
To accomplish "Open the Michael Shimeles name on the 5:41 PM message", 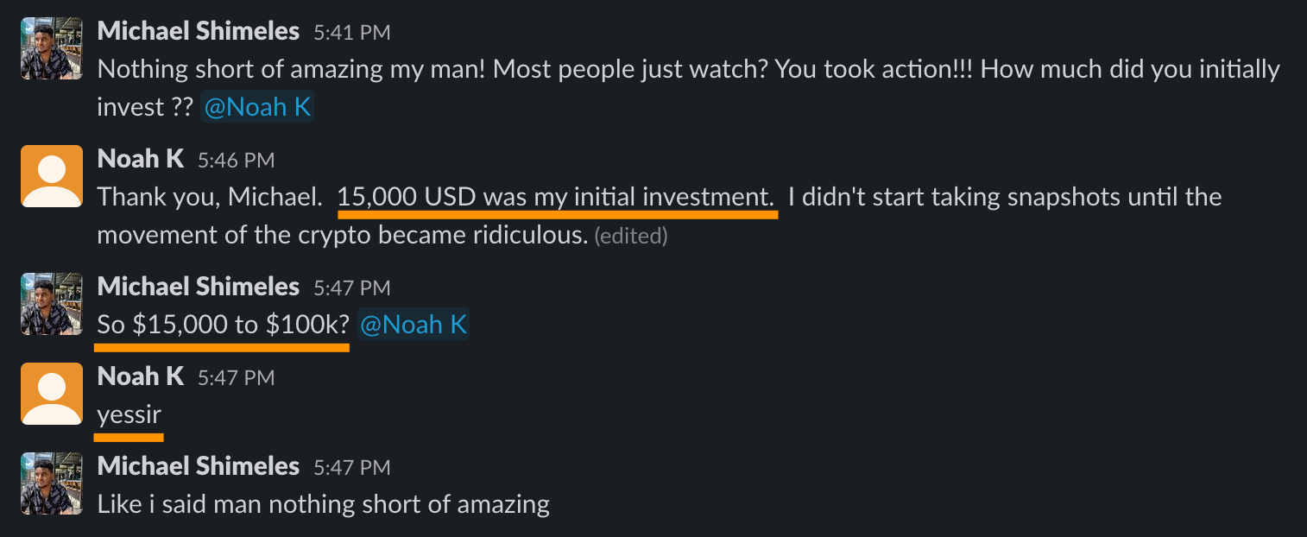I will [x=198, y=32].
